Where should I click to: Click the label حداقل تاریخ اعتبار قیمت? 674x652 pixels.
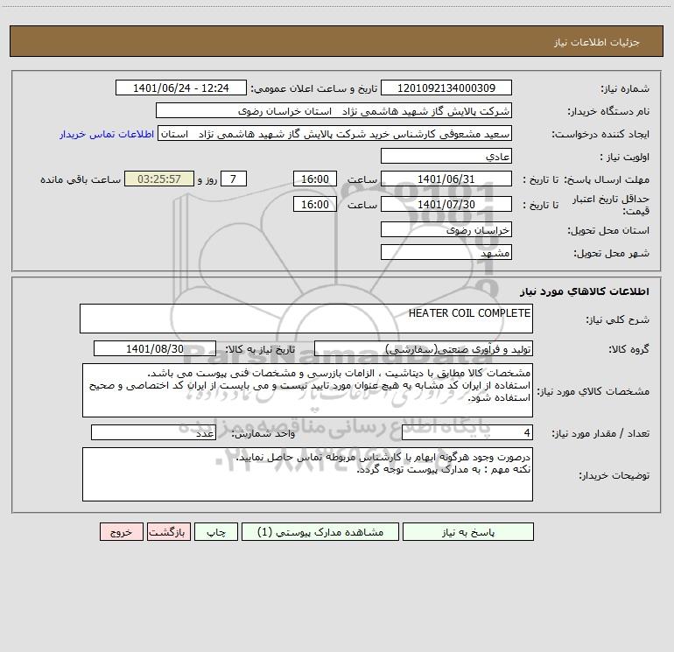tap(611, 205)
